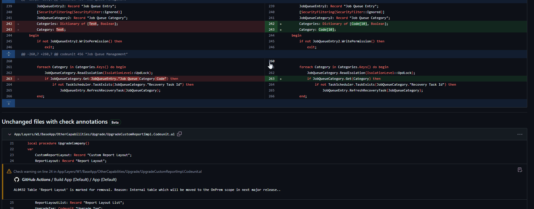Click the '@@ -260,7 +260,7 @@' hunk header text
This screenshot has width=534, height=209.
tap(74, 54)
